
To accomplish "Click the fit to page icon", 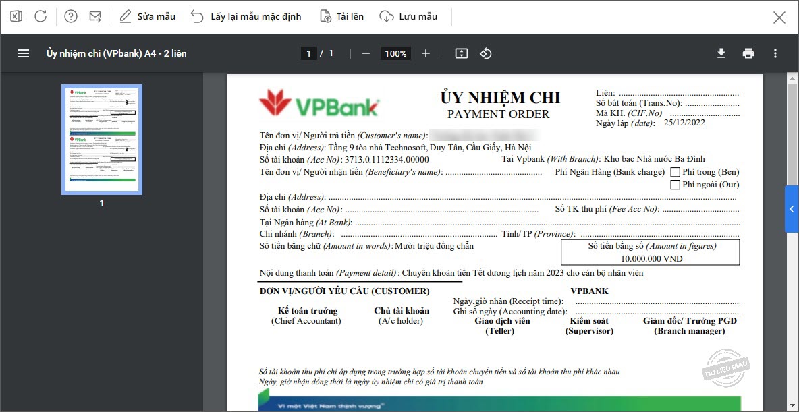I will pos(461,53).
